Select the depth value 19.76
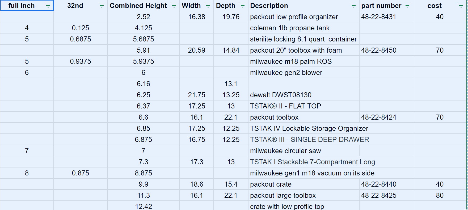The width and height of the screenshot is (468, 210). tap(231, 17)
